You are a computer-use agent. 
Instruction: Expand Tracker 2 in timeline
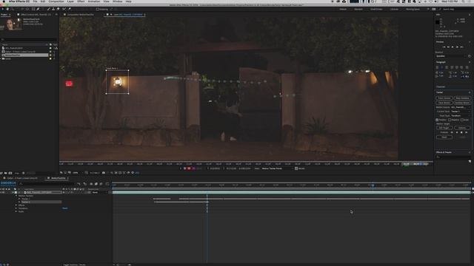(19, 202)
